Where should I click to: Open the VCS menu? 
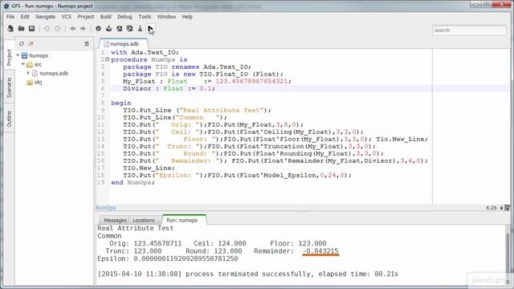[67, 17]
